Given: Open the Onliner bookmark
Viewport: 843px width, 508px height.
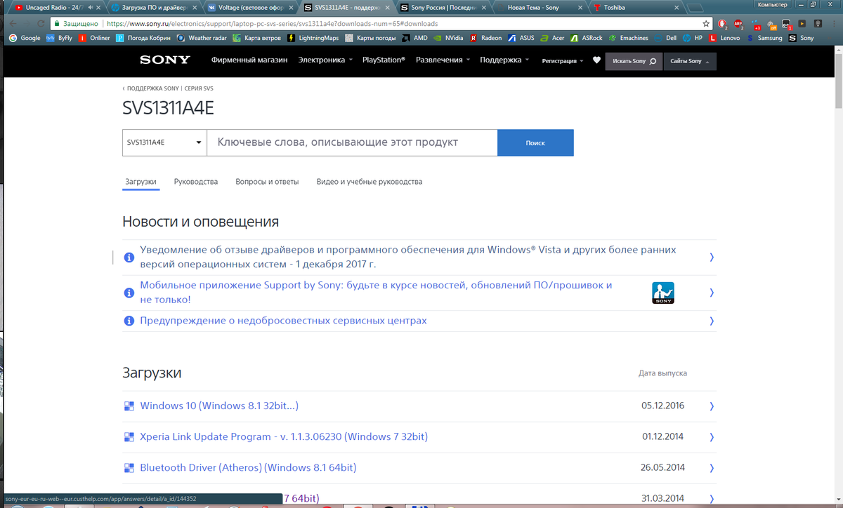Looking at the screenshot, I should 95,38.
